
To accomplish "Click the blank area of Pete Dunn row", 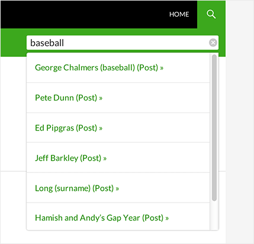I will pos(156,97).
